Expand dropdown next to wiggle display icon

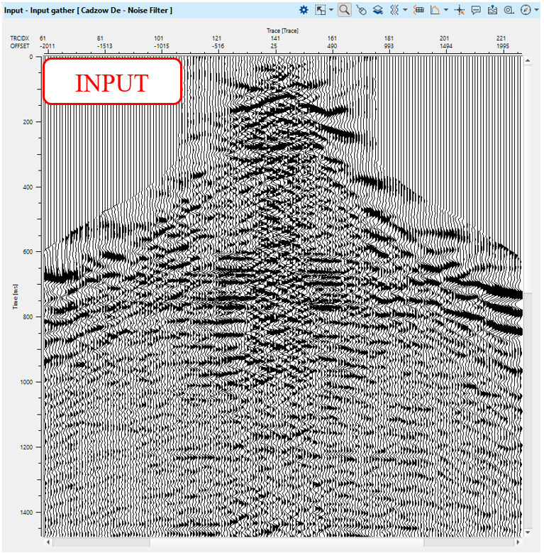click(x=405, y=10)
